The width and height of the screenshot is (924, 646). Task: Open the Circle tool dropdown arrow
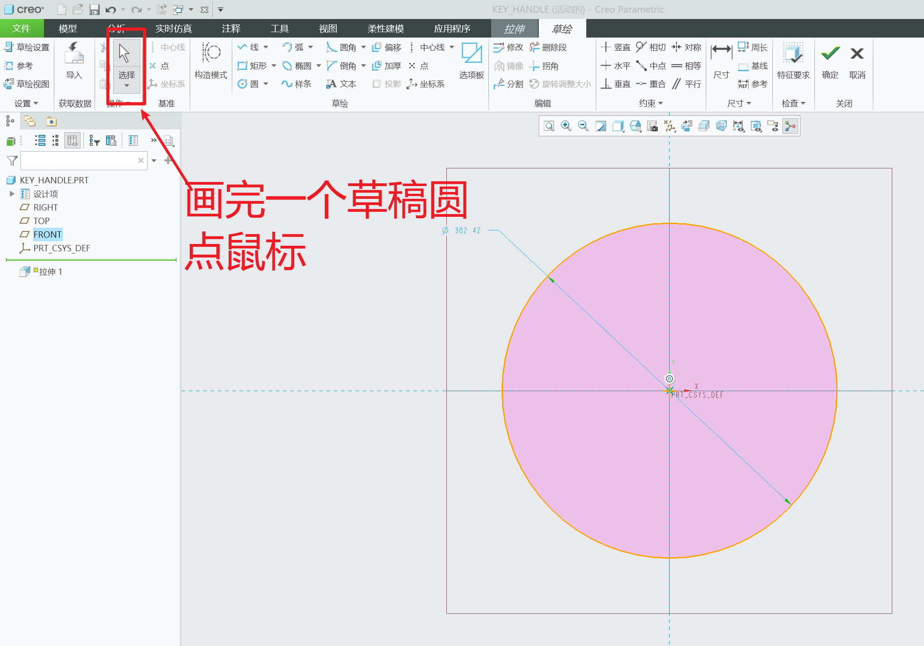265,84
